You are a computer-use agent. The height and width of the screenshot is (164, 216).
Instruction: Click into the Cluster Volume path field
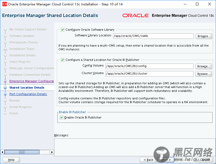tap(149, 74)
